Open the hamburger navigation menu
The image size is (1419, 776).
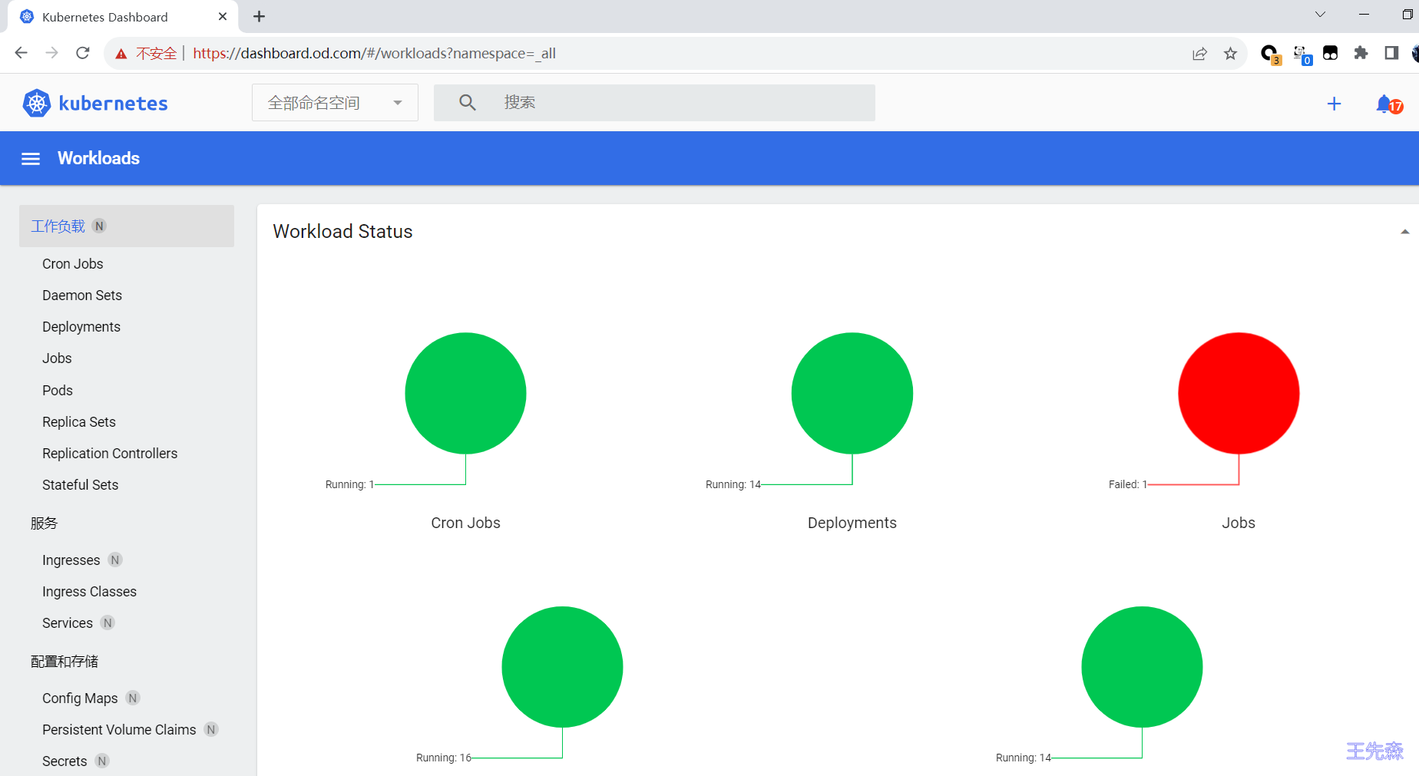[31, 159]
